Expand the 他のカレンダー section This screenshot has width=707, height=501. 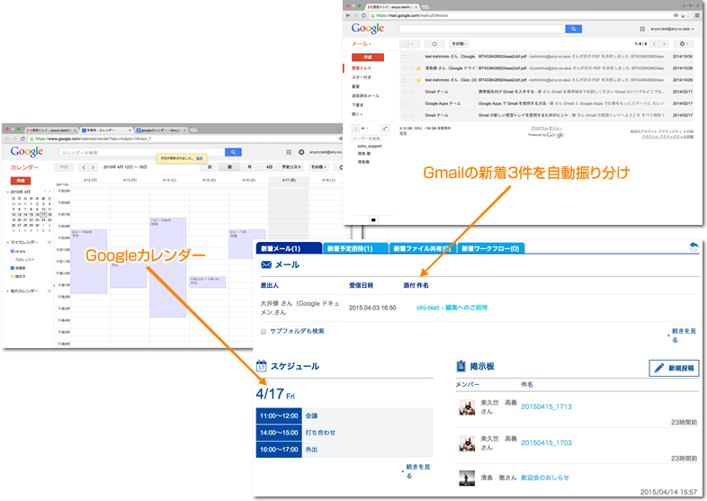tap(8, 291)
